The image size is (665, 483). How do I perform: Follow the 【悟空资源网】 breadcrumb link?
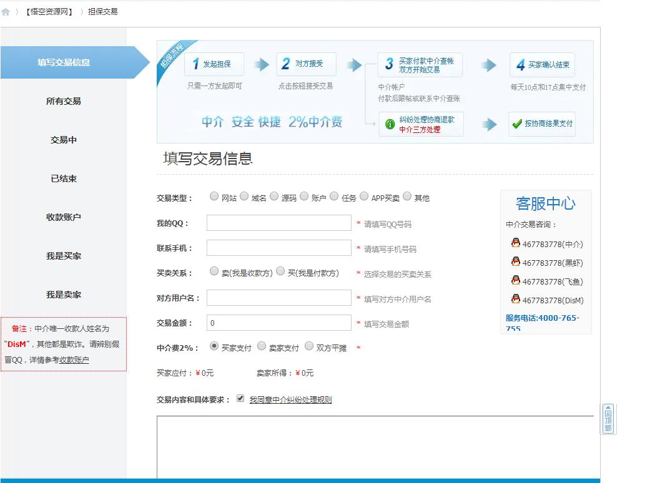49,12
